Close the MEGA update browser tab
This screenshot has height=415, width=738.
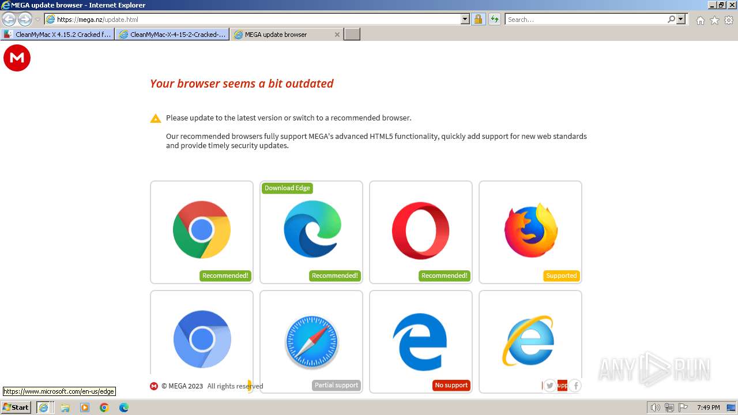337,35
